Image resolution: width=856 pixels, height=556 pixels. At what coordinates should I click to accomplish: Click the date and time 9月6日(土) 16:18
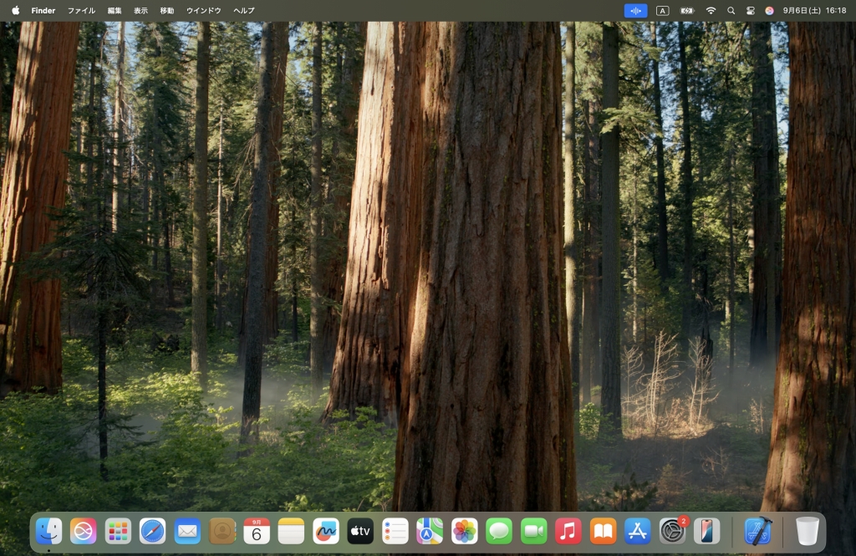point(814,10)
